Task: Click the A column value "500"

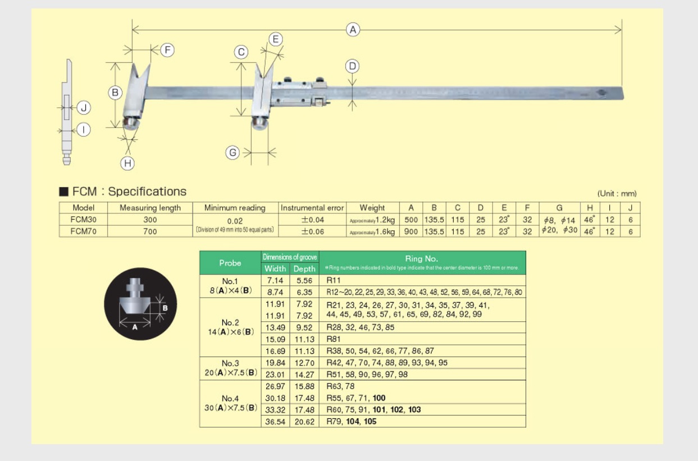Action: (x=411, y=219)
